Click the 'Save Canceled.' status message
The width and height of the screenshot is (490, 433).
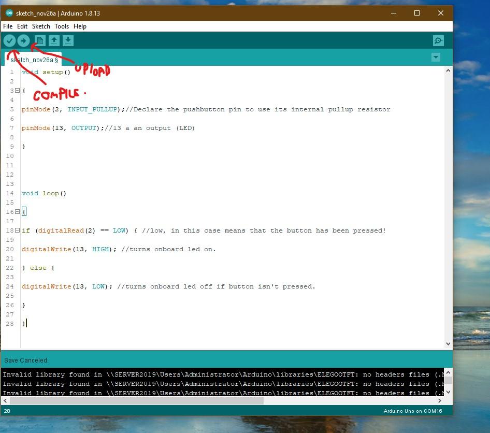[26, 360]
